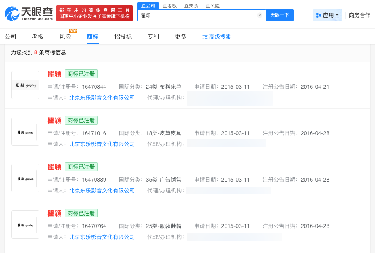
Task: Clear search box using the × icon
Action: 259,15
